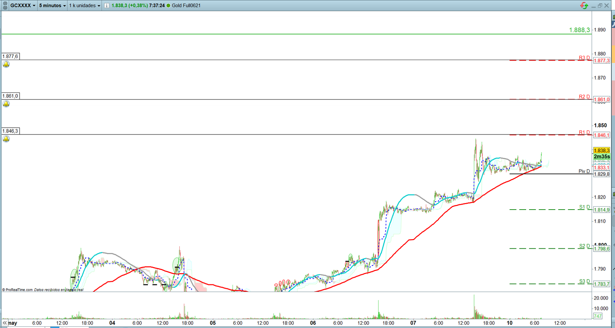Click the volume value 747 tag

(598, 316)
